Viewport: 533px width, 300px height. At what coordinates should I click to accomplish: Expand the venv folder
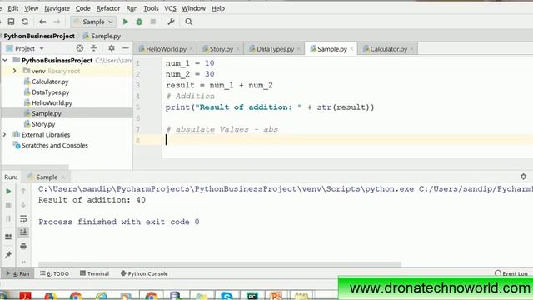point(15,71)
